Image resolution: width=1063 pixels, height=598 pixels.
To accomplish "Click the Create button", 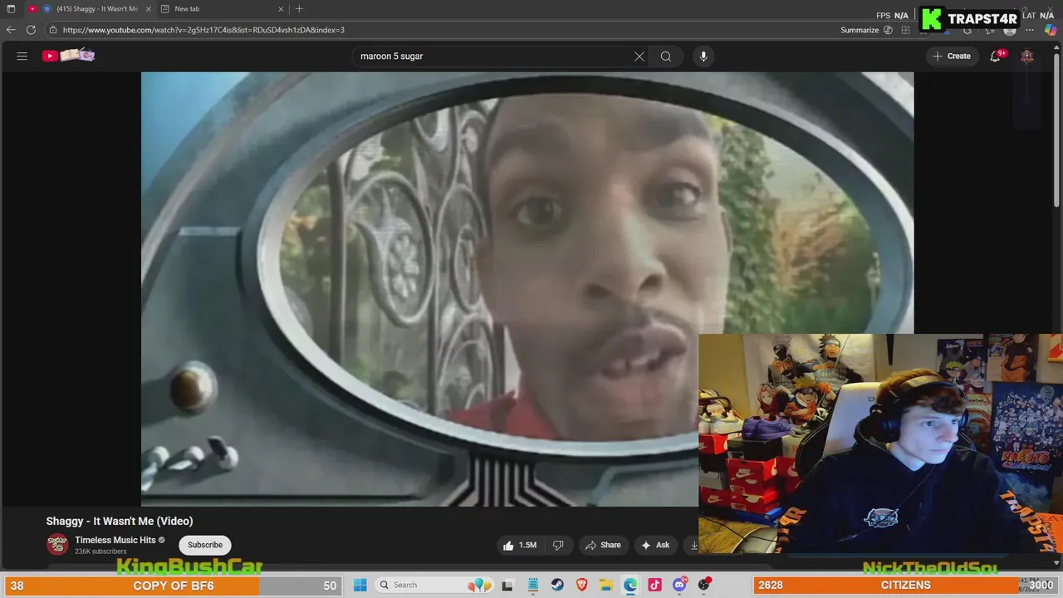I will coord(951,56).
